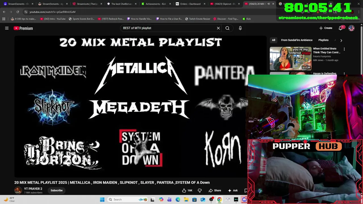Open Copilot from the taskbar

click(x=161, y=199)
